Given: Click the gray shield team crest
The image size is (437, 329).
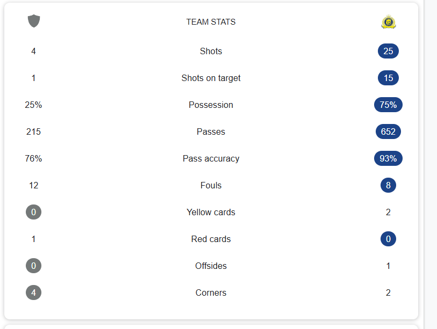Looking at the screenshot, I should tap(34, 21).
